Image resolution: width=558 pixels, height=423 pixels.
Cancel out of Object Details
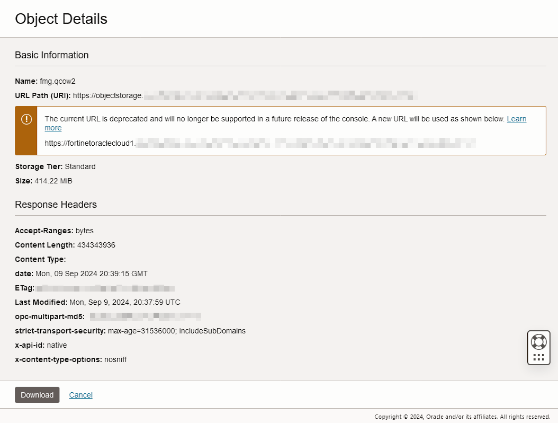[x=80, y=394]
